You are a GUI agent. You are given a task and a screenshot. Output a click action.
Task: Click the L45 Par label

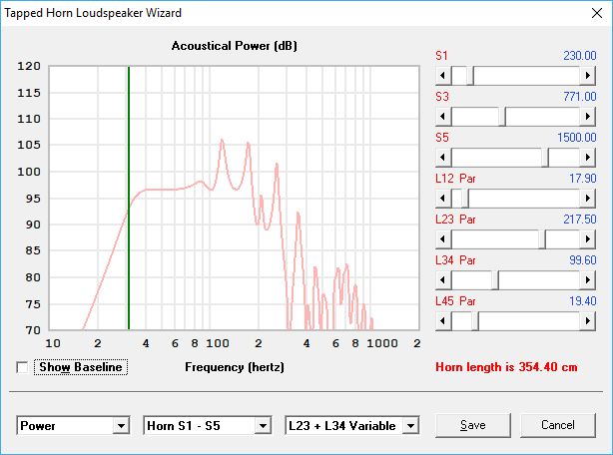click(x=455, y=301)
